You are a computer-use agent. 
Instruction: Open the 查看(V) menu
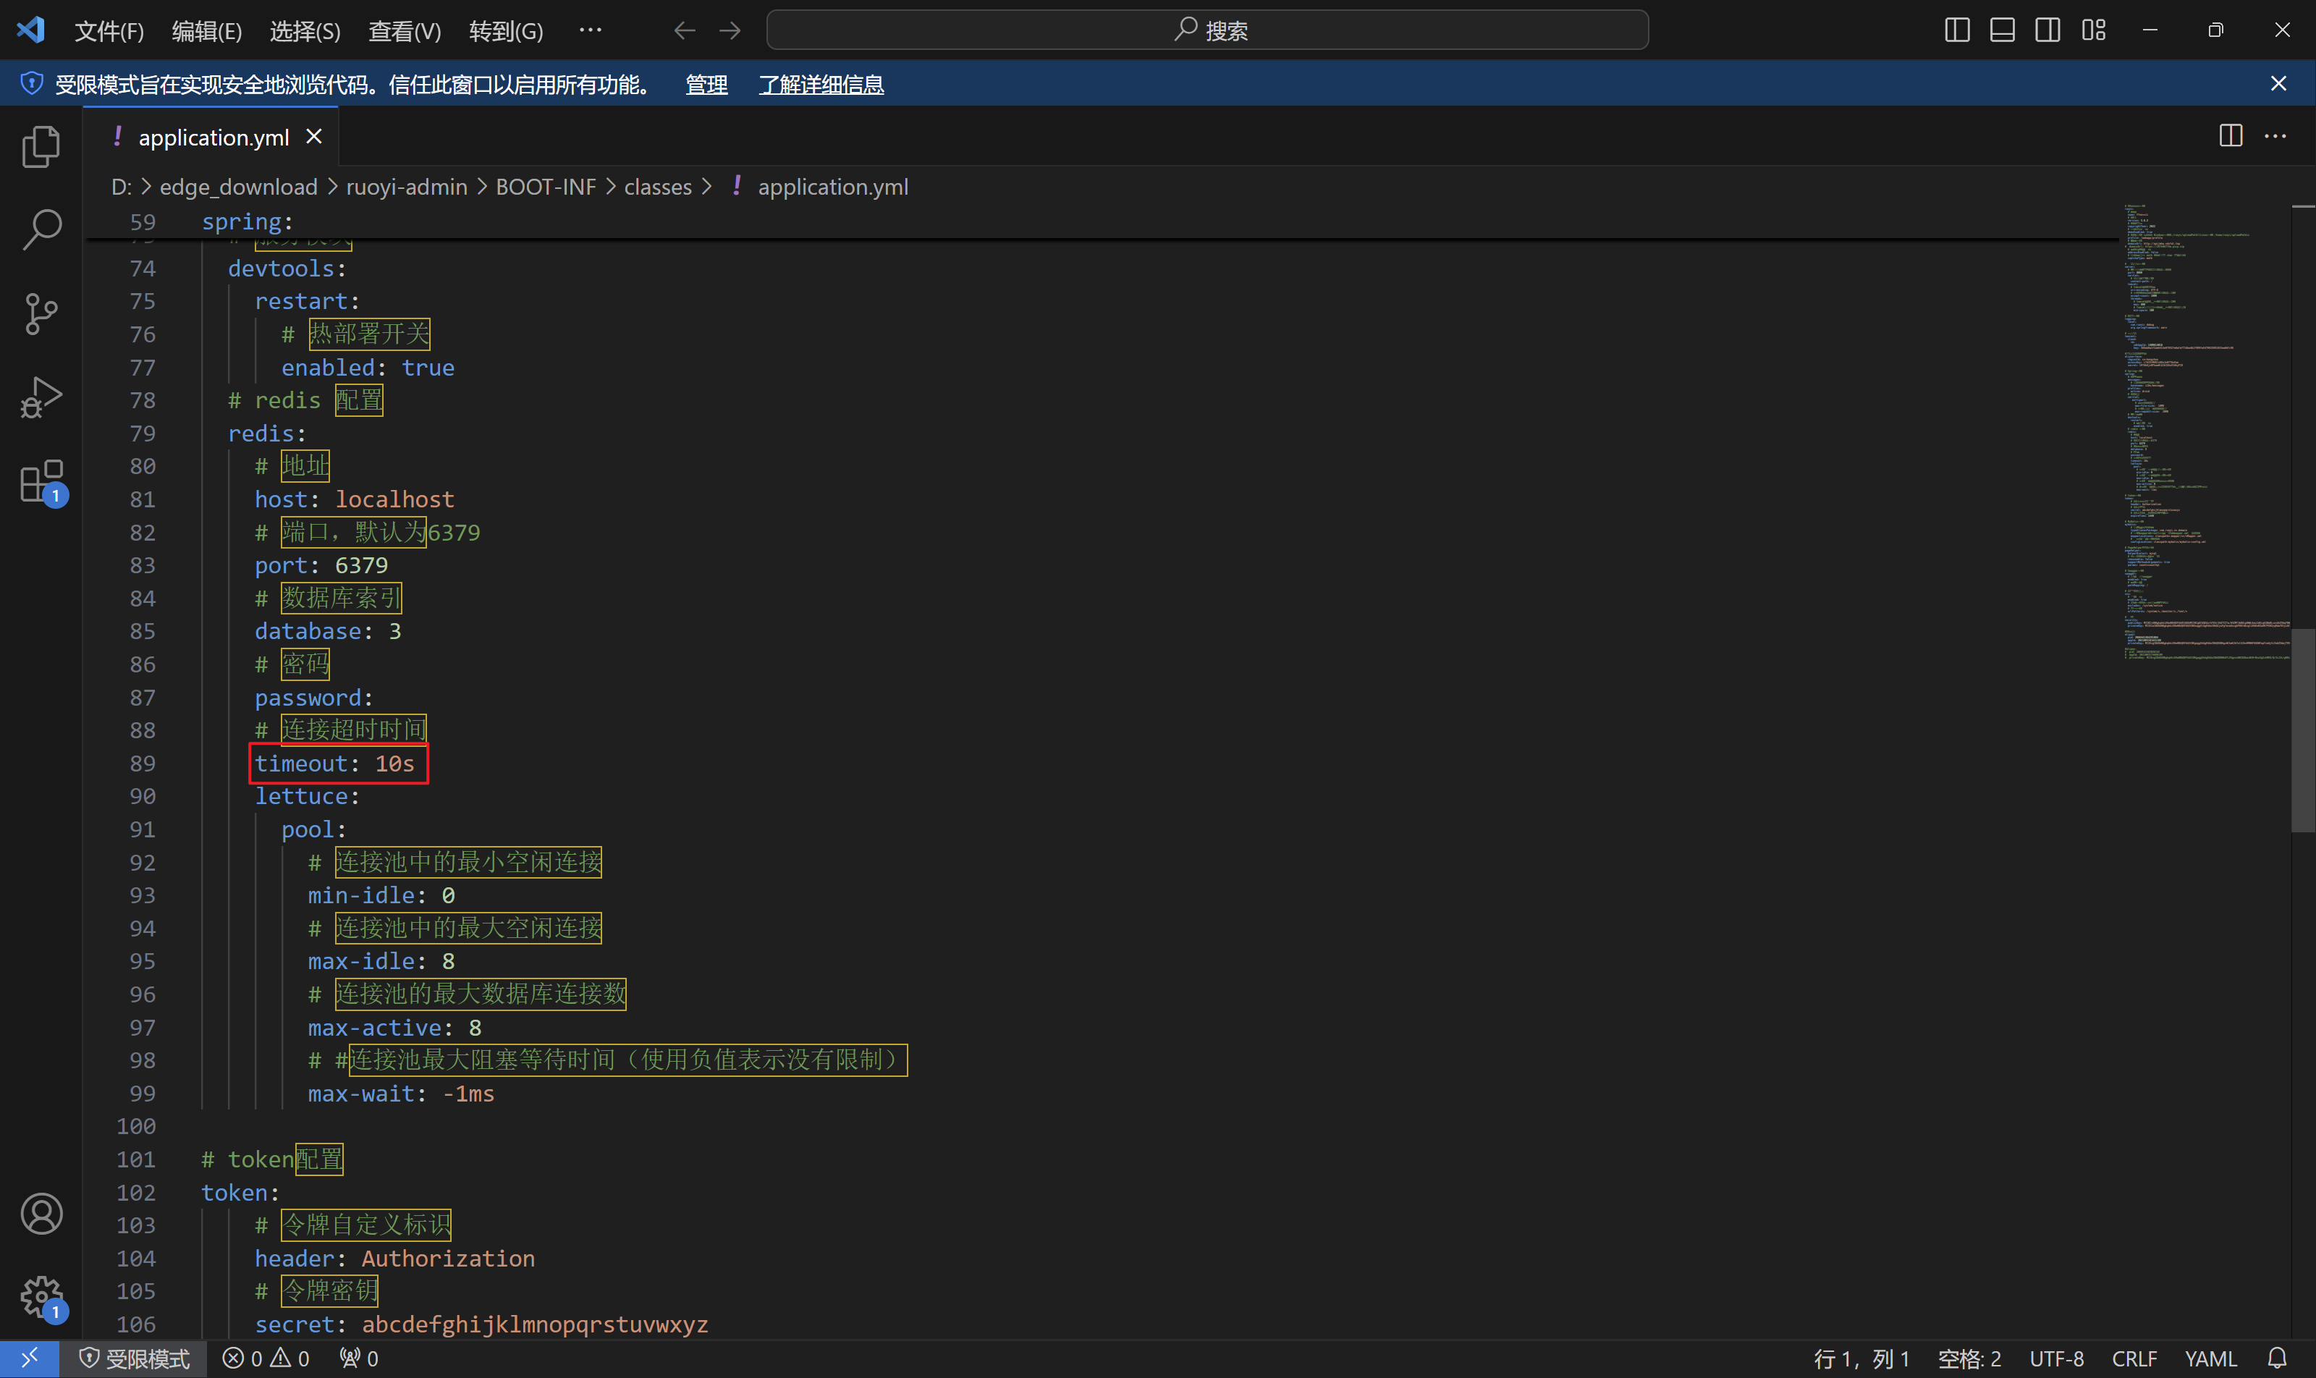pos(405,30)
